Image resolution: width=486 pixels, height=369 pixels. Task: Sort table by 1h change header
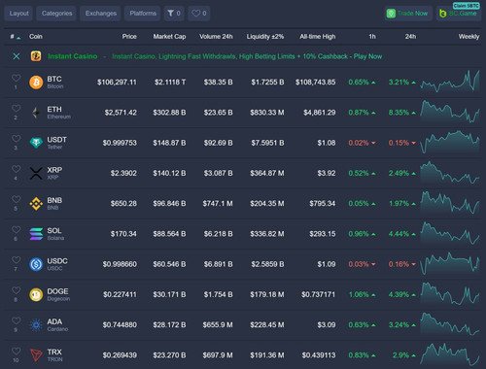click(x=372, y=37)
